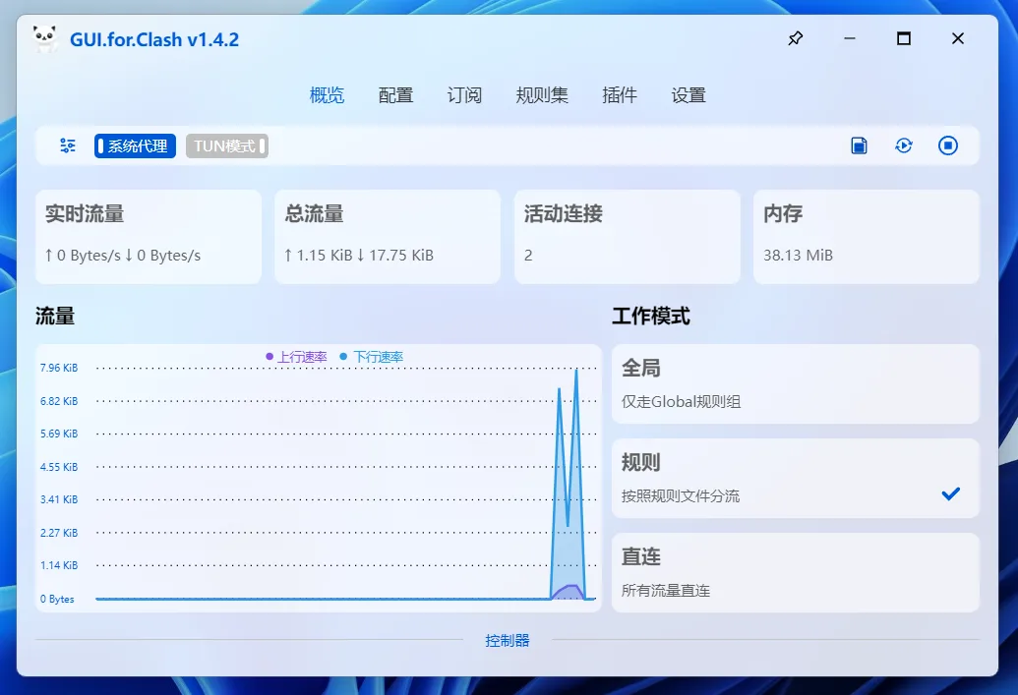Open the 控制器 link
Image resolution: width=1018 pixels, height=695 pixels.
(x=508, y=640)
